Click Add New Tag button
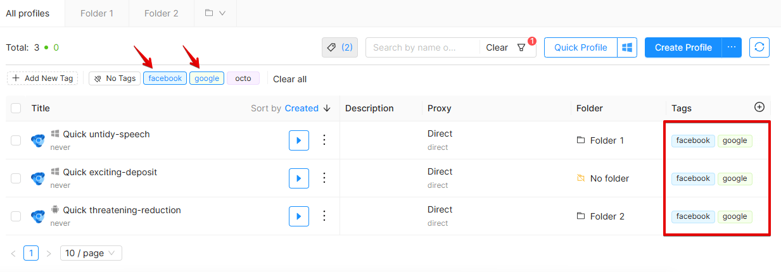This screenshot has height=272, width=781. pyautogui.click(x=42, y=78)
